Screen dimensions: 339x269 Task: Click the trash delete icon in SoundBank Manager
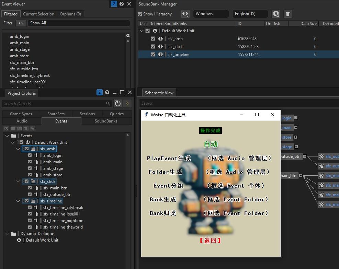[x=288, y=14]
